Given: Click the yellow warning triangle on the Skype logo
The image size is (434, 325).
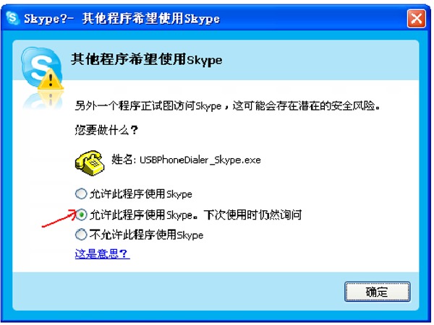Looking at the screenshot, I should point(51,80).
